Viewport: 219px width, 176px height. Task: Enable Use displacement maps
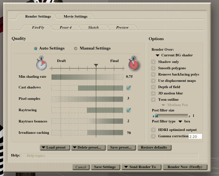click(x=153, y=81)
